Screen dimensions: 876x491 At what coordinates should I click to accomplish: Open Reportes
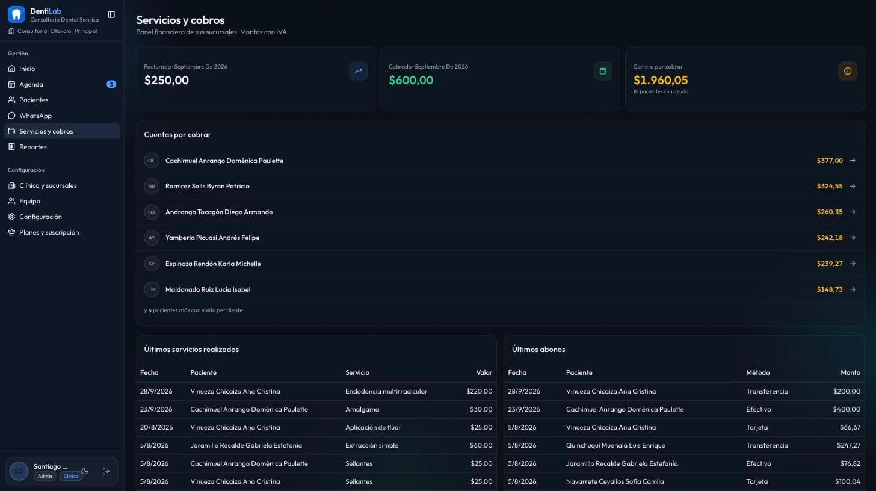point(62,147)
